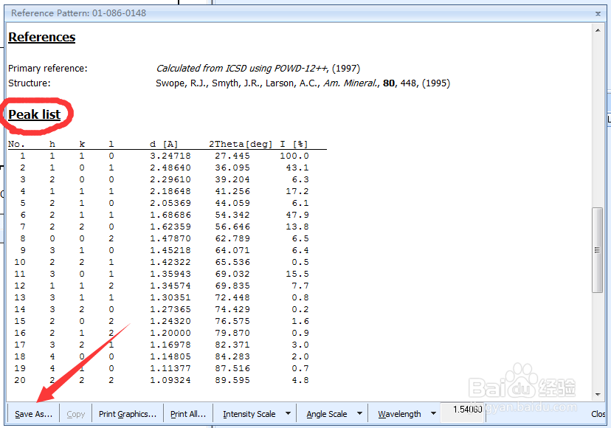Click the Peak list heading
This screenshot has width=611, height=428.
[x=34, y=114]
